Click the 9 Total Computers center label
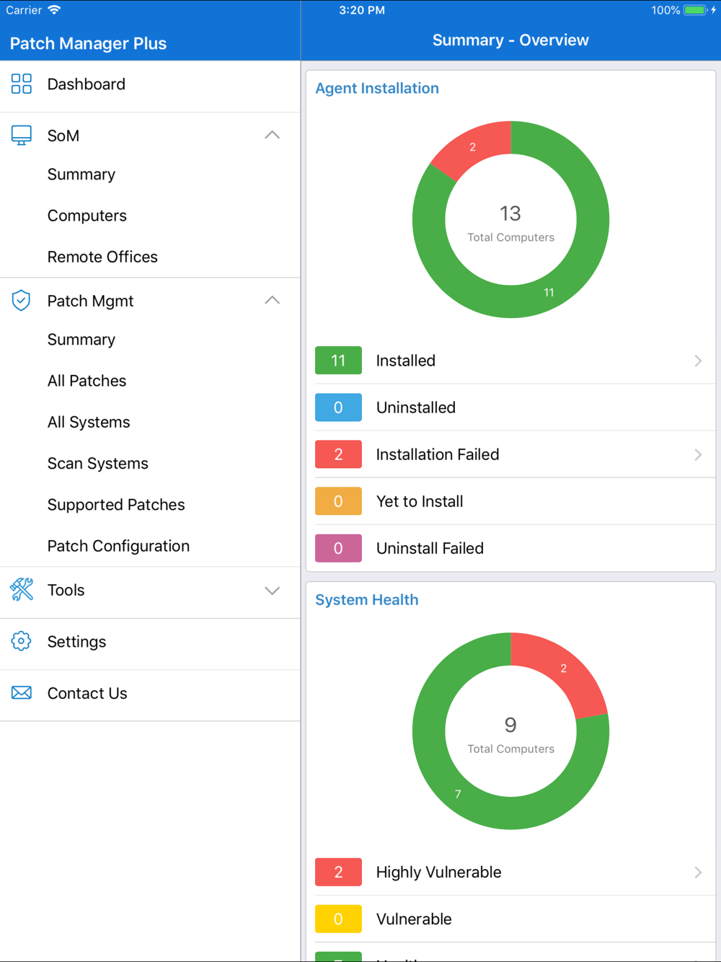The height and width of the screenshot is (962, 721). (x=510, y=735)
